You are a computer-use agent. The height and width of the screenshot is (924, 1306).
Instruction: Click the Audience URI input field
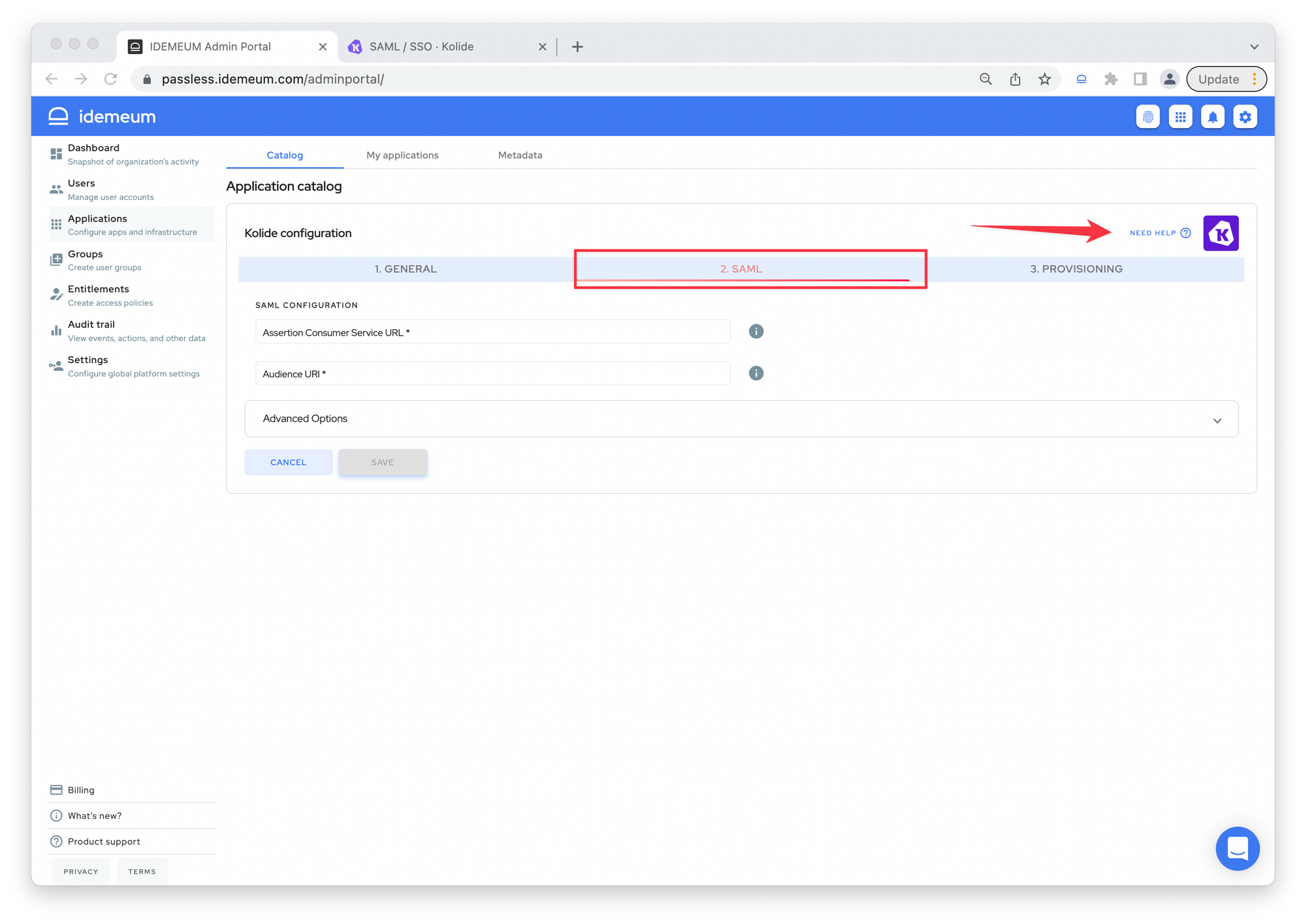point(492,374)
